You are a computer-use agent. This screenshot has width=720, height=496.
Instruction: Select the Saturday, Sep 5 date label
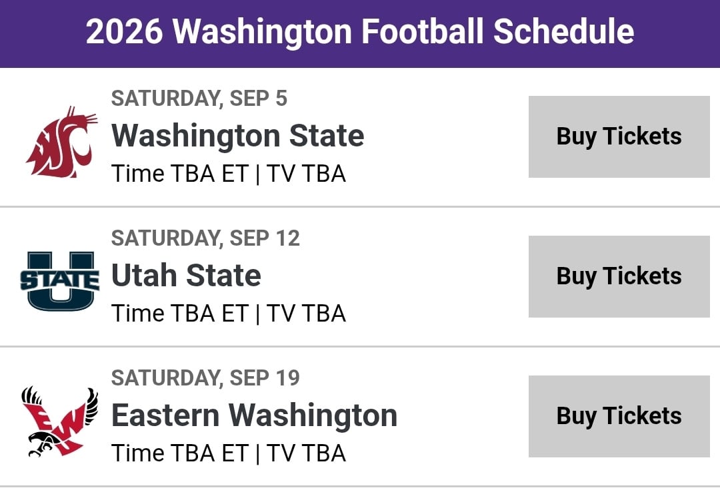pos(199,99)
